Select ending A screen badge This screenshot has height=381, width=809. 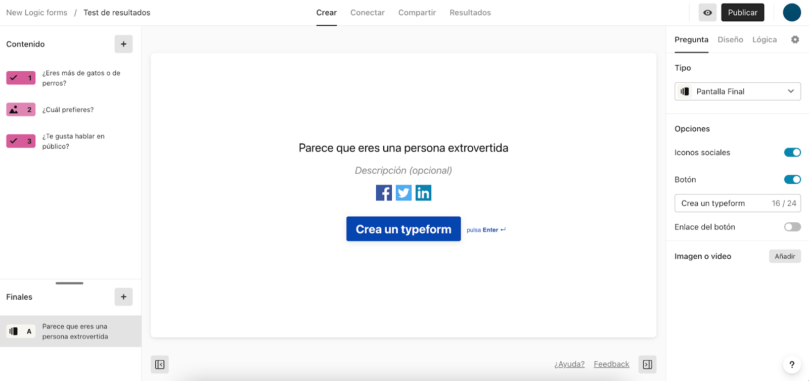pyautogui.click(x=21, y=331)
